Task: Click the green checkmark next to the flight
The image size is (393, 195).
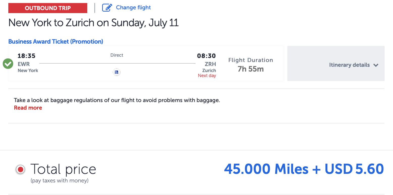Action: pos(8,63)
